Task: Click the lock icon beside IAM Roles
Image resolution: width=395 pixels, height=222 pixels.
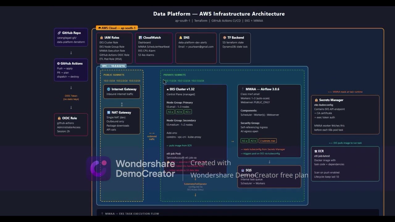Action: 102,38
